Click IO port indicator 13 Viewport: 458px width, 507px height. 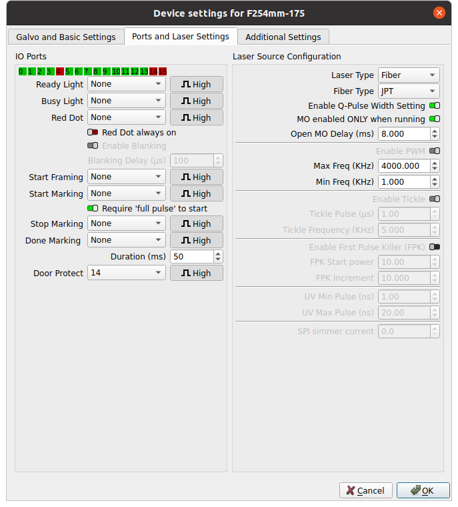point(144,71)
